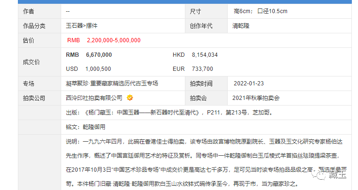The height and width of the screenshot is (190, 358).
Task: Open the 凝萃聚珍 重要藏家精选历代古玉专场 link
Action: [x=112, y=84]
